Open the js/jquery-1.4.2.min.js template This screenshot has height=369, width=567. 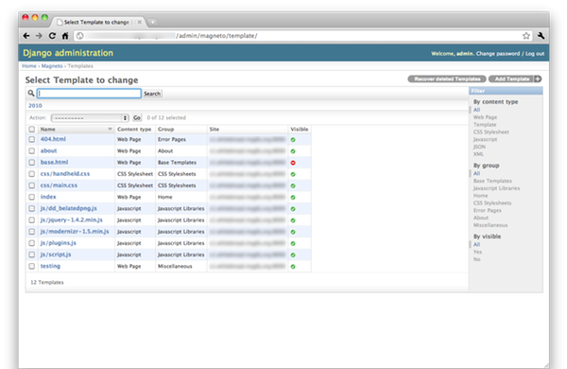(71, 220)
